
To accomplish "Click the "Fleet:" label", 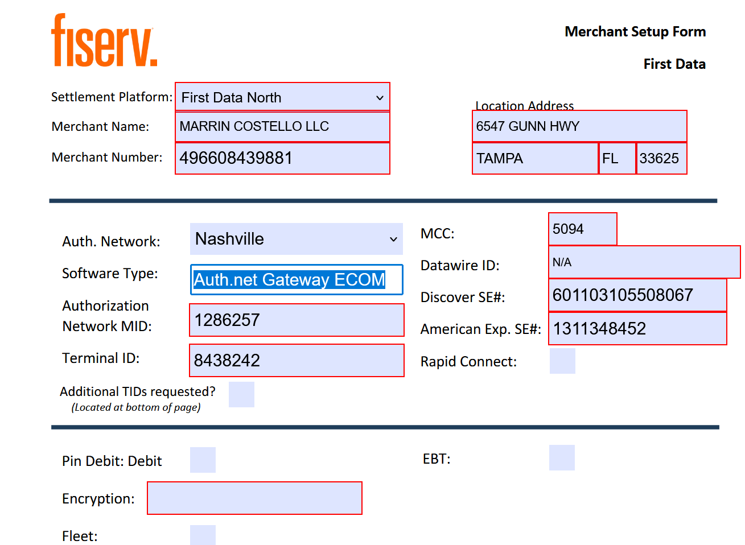I will click(80, 536).
